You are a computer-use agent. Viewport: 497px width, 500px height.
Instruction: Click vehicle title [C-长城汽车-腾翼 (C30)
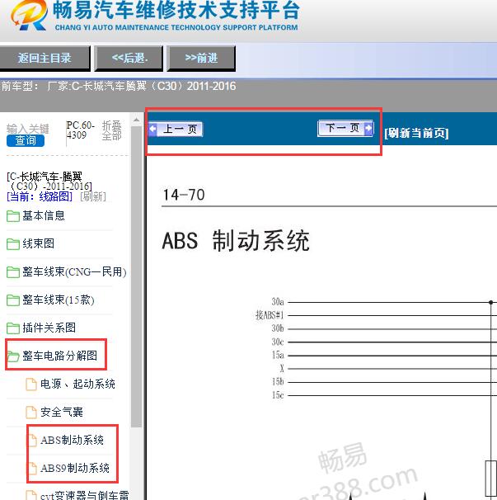coord(49,182)
